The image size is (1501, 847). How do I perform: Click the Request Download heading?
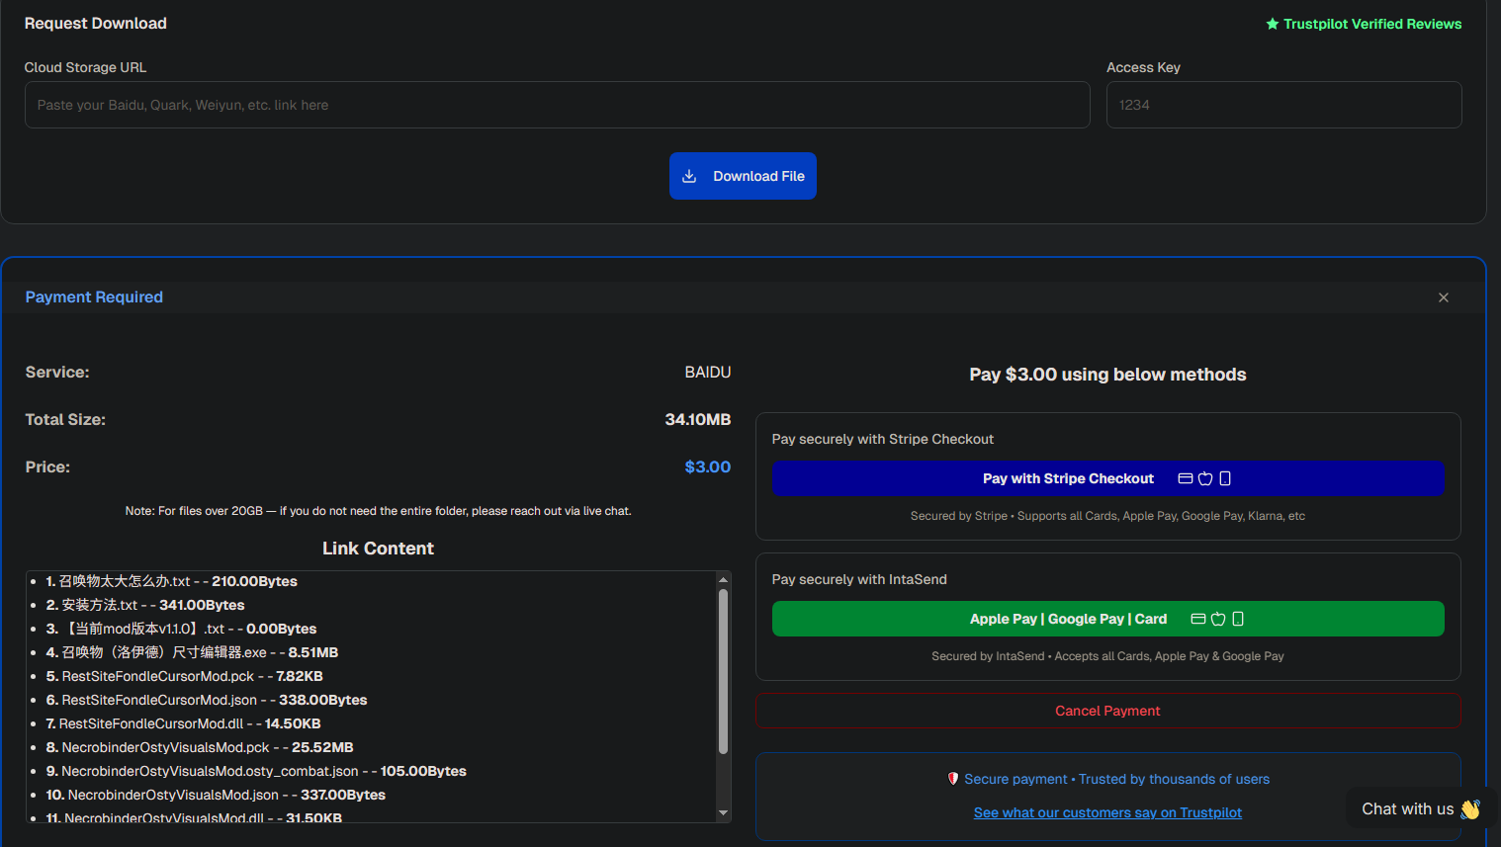96,23
